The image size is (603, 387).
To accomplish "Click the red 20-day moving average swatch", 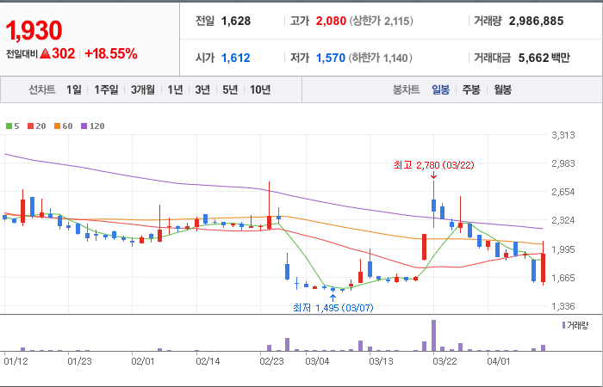I will [30, 126].
